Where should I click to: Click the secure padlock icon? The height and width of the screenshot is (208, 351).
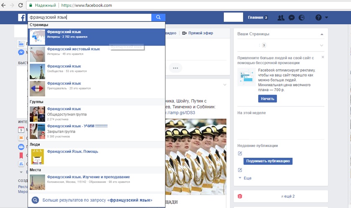click(31, 5)
